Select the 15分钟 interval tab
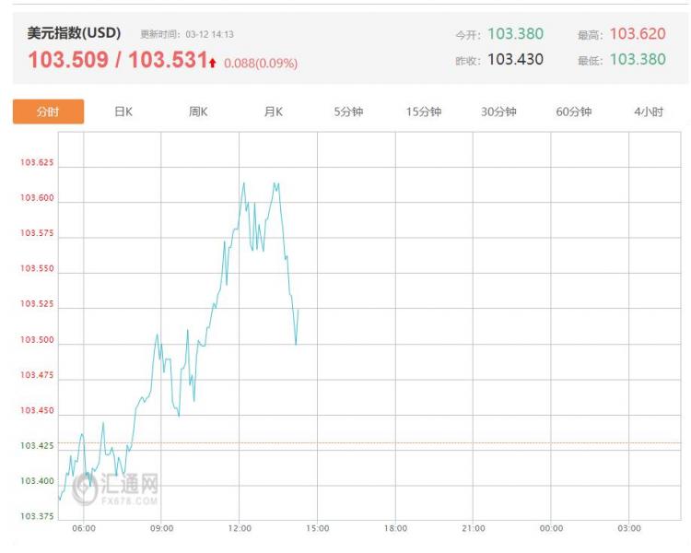 coord(424,112)
